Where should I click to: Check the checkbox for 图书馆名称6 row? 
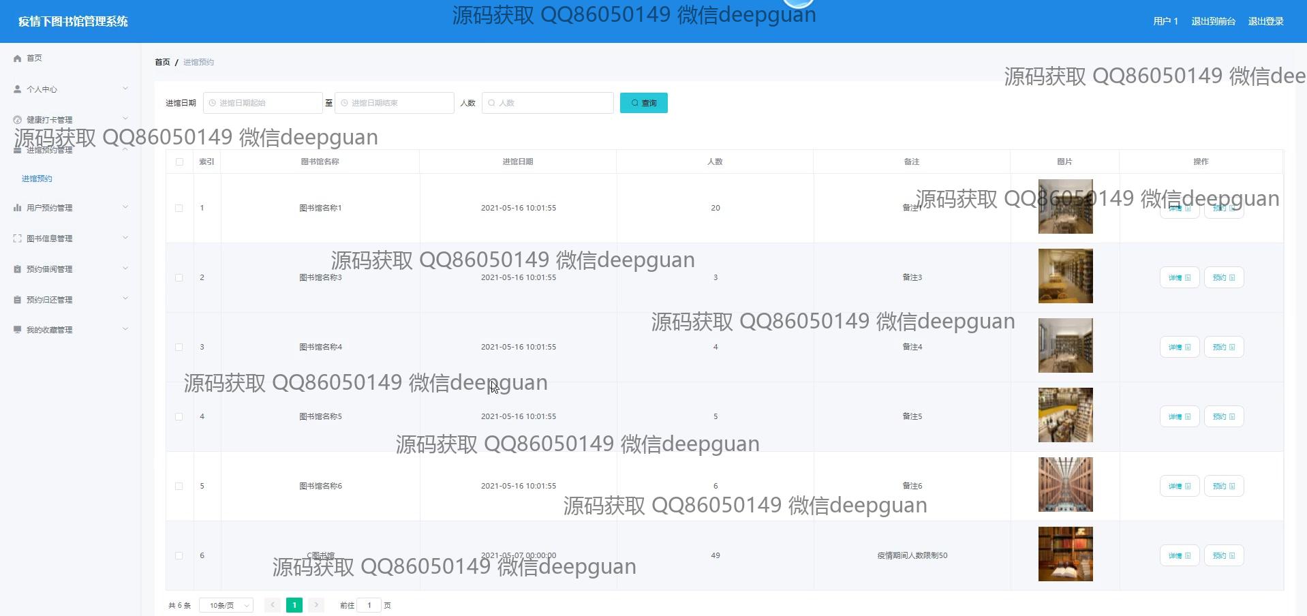click(179, 487)
